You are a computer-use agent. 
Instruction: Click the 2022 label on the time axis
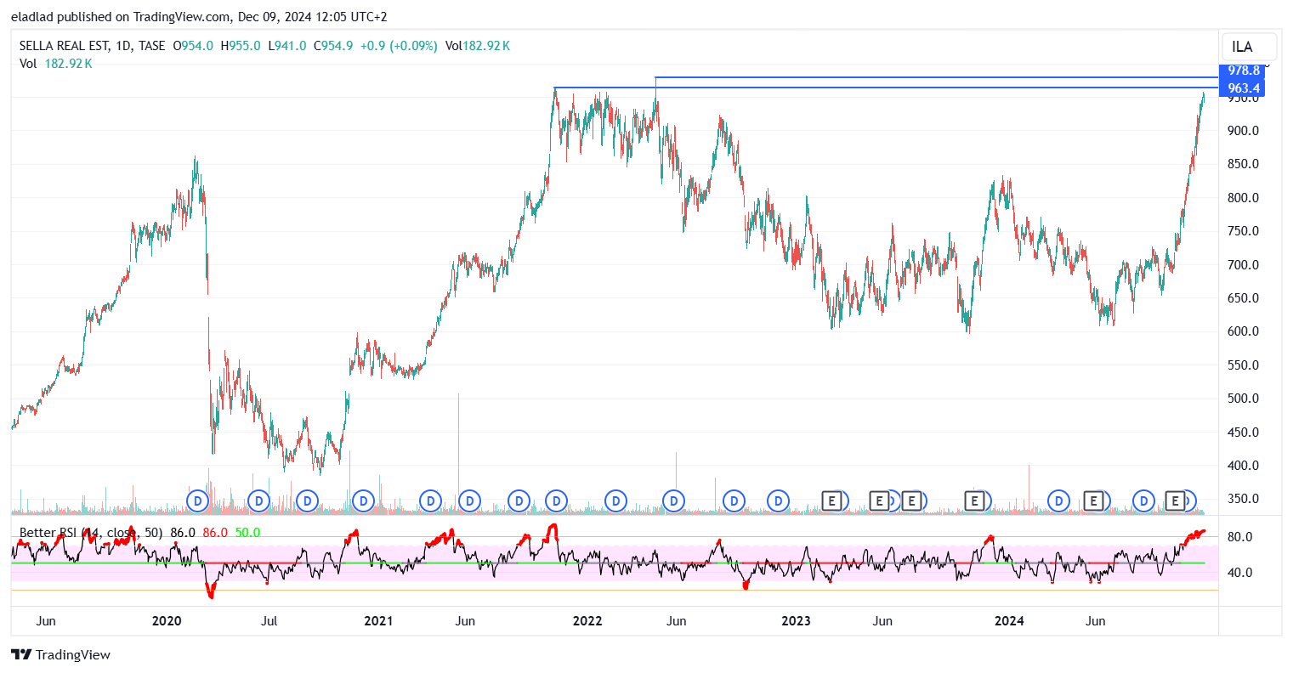pos(587,621)
